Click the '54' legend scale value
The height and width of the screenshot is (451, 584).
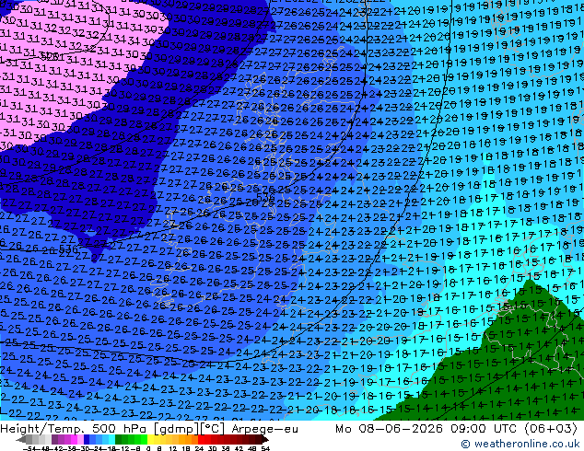click(264, 448)
